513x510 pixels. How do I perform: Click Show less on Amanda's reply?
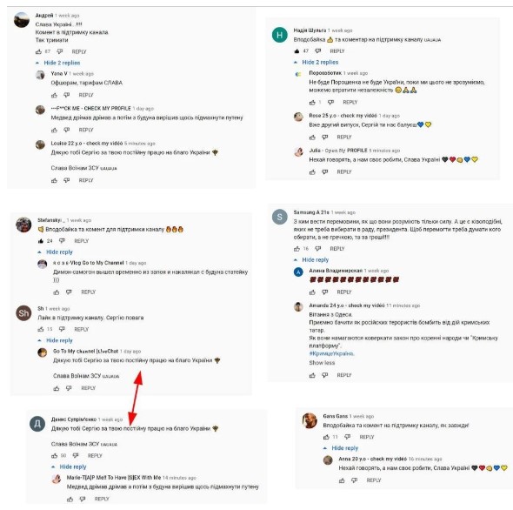click(322, 363)
